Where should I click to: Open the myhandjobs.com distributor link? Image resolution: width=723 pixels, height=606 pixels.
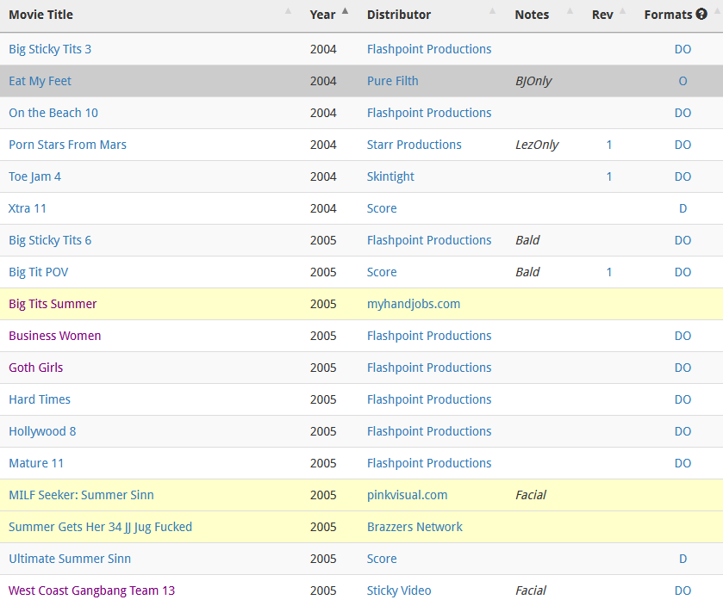coord(414,304)
